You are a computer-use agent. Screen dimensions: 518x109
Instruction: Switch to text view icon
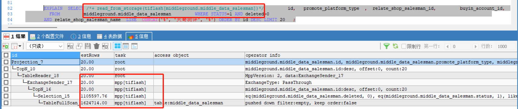[134, 46]
